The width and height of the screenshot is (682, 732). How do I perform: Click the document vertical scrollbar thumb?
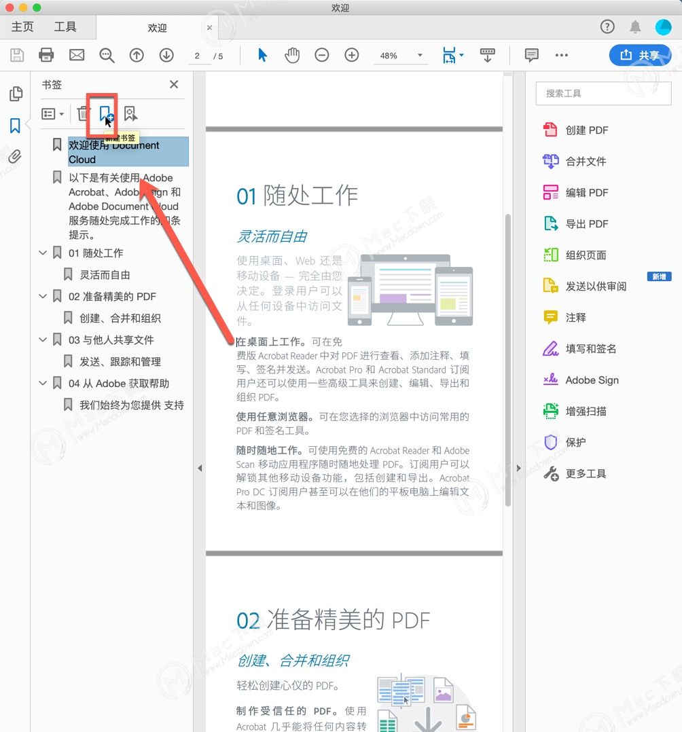[x=507, y=360]
